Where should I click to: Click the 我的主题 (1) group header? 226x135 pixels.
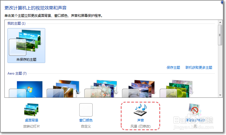click(x=16, y=23)
